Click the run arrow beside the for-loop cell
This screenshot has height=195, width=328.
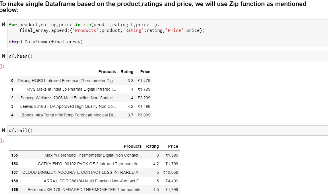coord(3,24)
